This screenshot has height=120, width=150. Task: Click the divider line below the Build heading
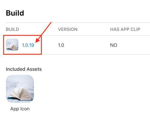pyautogui.click(x=78, y=23)
